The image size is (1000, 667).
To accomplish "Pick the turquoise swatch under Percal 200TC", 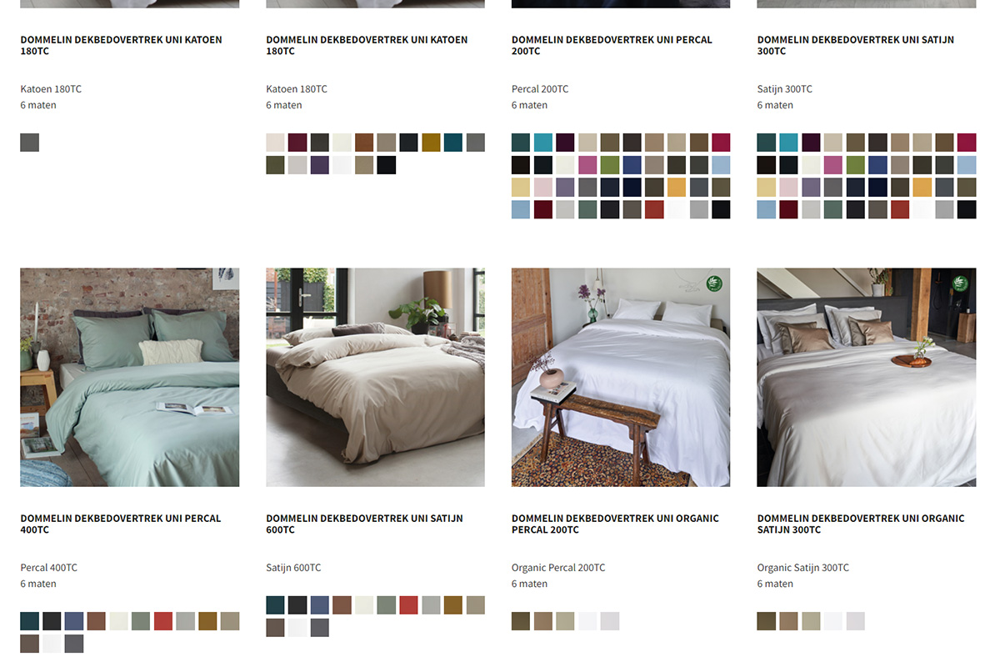I will pos(543,143).
